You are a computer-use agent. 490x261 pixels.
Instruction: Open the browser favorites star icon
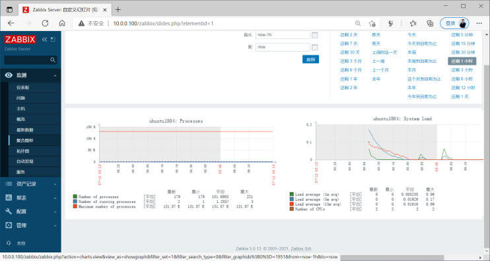[x=413, y=23]
